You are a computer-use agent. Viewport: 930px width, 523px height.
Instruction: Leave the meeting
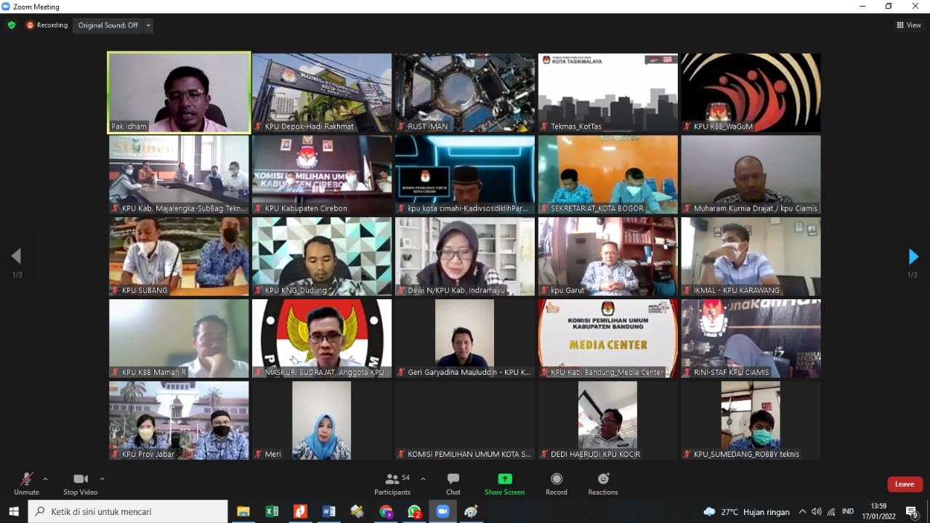[905, 485]
